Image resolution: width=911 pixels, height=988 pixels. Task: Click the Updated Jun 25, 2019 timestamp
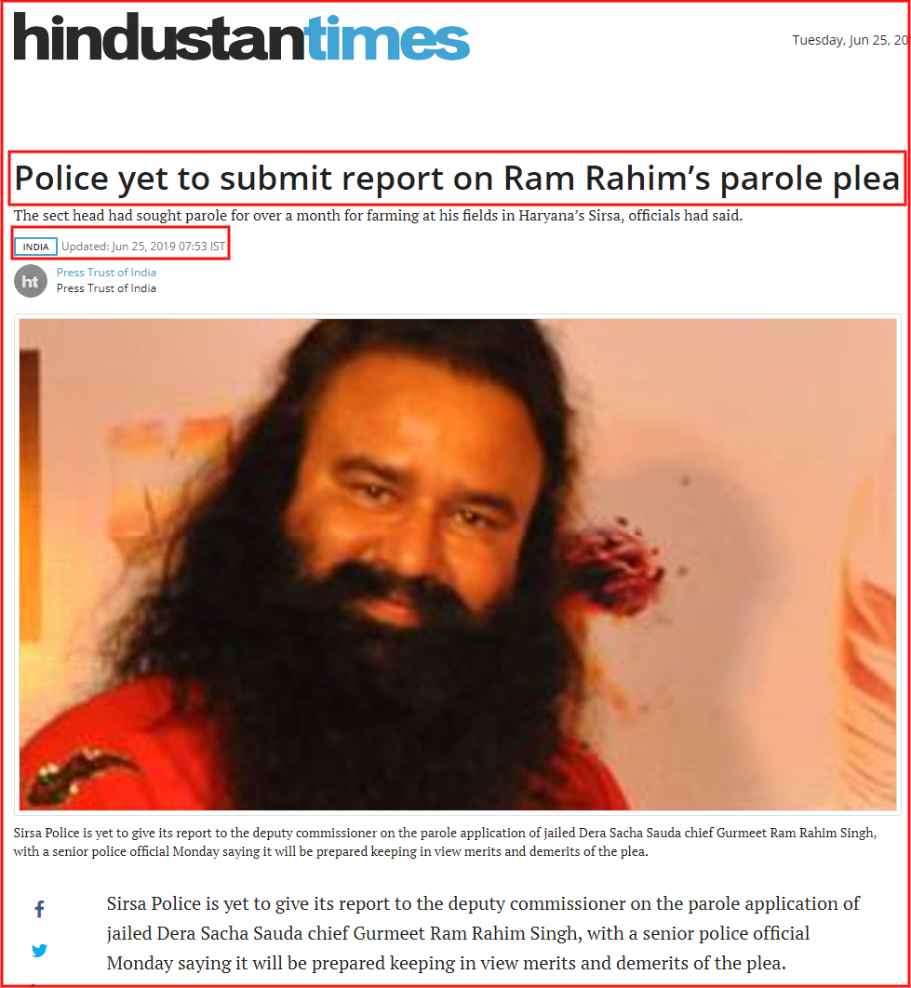click(x=143, y=247)
